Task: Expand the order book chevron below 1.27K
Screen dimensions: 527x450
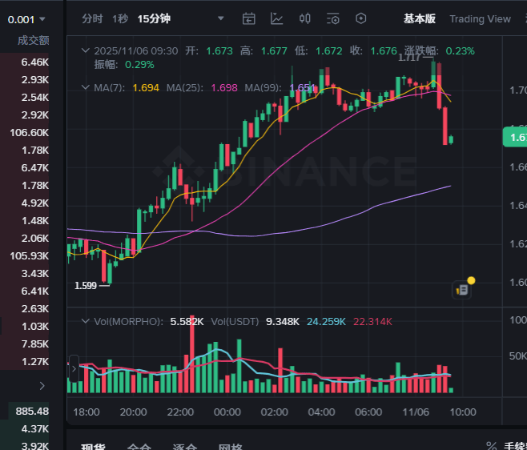Action: (42, 385)
